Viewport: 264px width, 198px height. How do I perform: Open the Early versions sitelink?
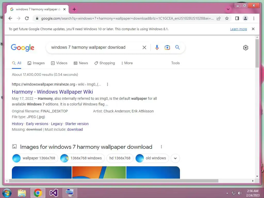coord(37,124)
